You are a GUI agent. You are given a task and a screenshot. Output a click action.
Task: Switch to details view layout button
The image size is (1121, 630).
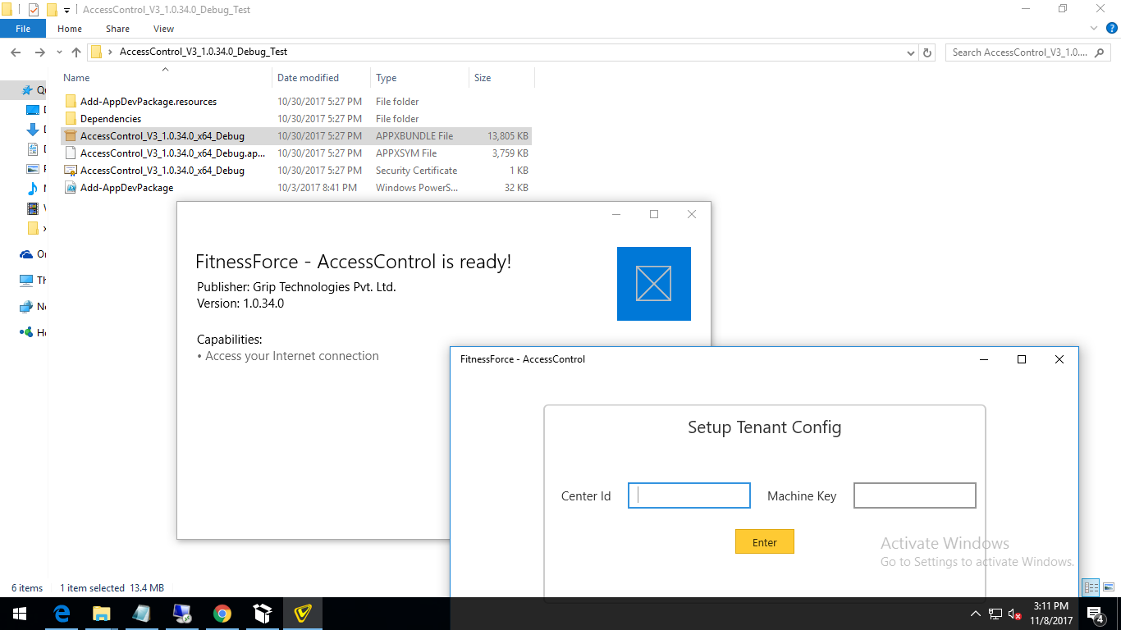coord(1091,587)
